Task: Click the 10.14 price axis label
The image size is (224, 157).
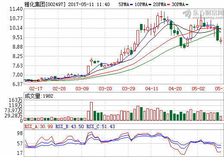Action: [x=16, y=28]
